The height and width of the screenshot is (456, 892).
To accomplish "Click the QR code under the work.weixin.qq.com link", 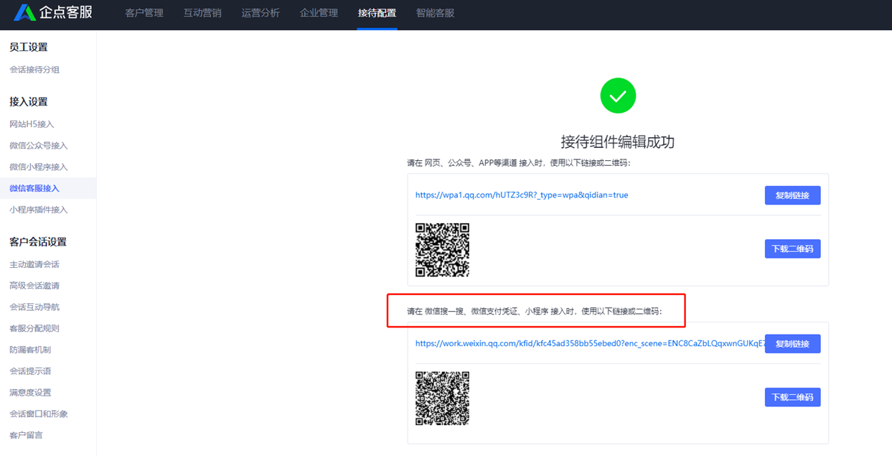I will pos(443,399).
